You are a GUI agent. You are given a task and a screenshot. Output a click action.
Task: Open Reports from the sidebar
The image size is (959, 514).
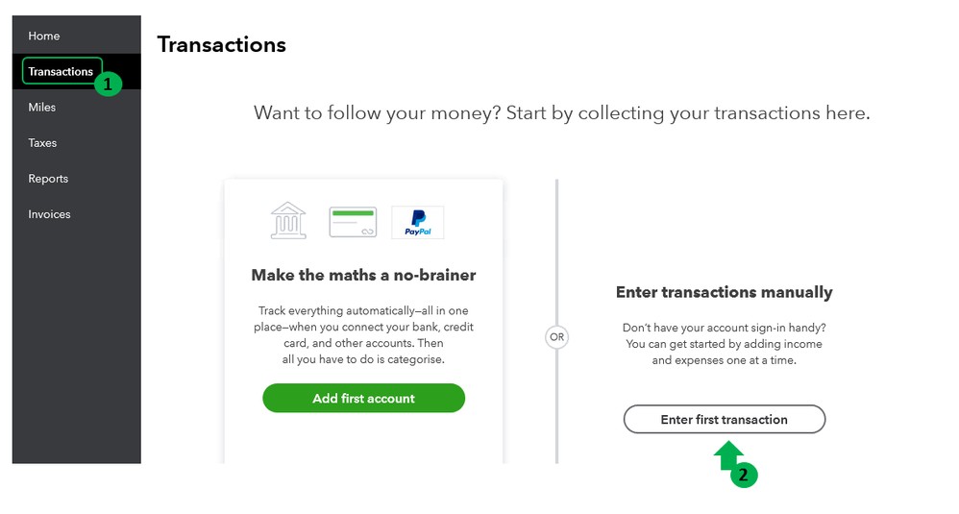pos(48,179)
